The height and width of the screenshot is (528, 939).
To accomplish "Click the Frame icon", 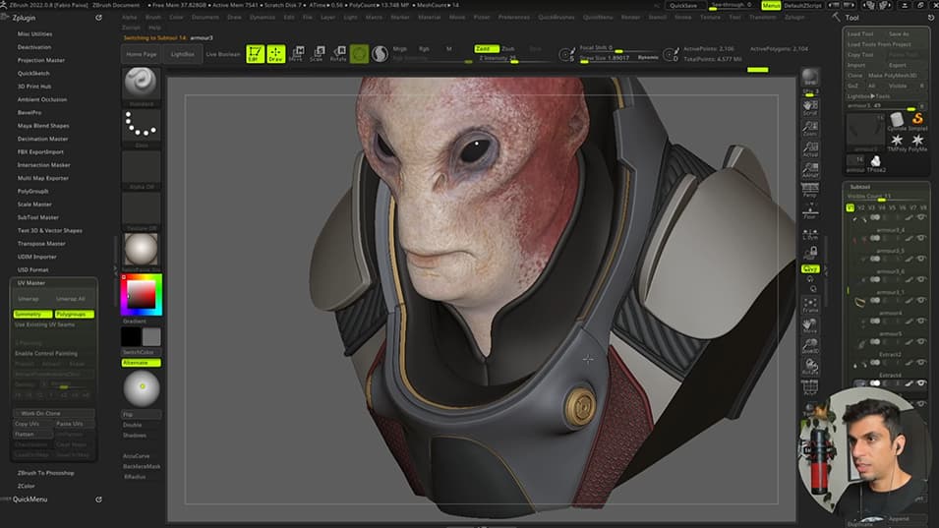I will tap(810, 305).
